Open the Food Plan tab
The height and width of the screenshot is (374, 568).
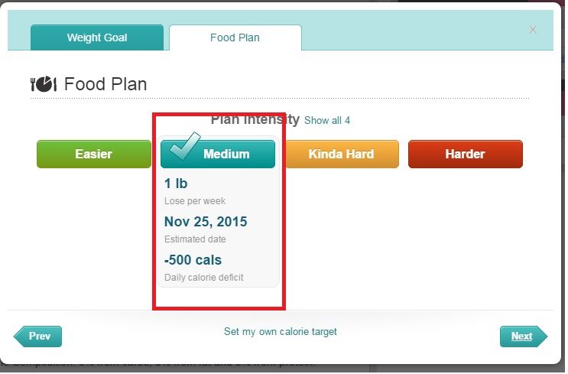point(235,37)
